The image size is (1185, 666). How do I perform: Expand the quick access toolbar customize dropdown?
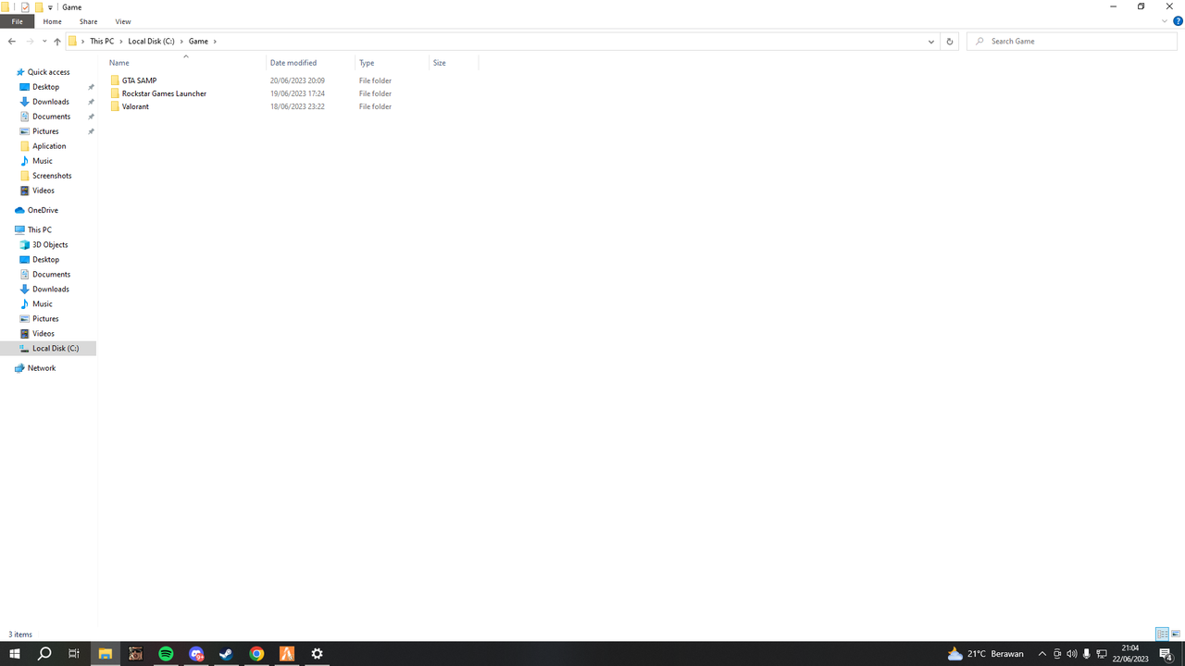[x=50, y=7]
